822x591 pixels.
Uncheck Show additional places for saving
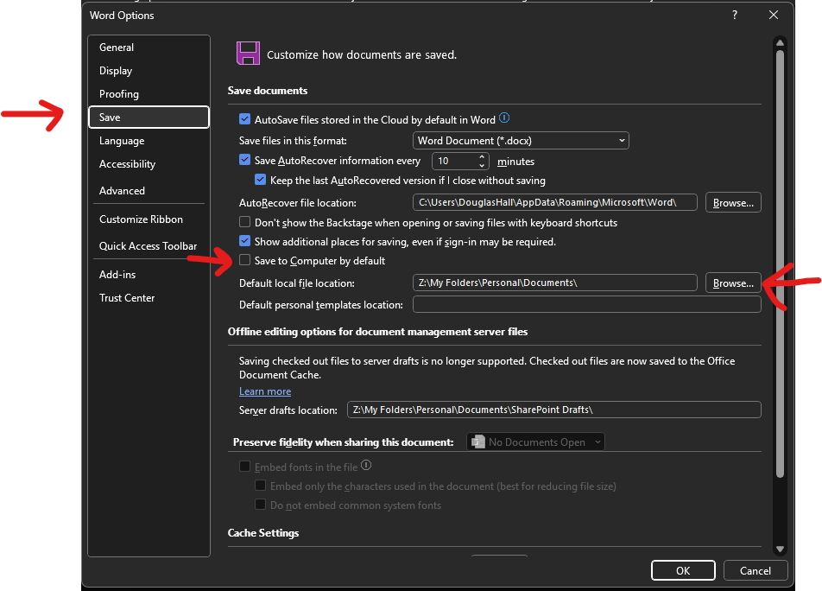pos(245,241)
